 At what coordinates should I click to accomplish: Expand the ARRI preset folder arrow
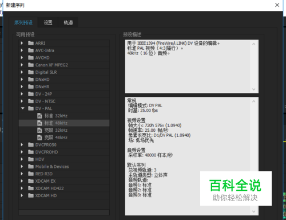click(x=22, y=43)
